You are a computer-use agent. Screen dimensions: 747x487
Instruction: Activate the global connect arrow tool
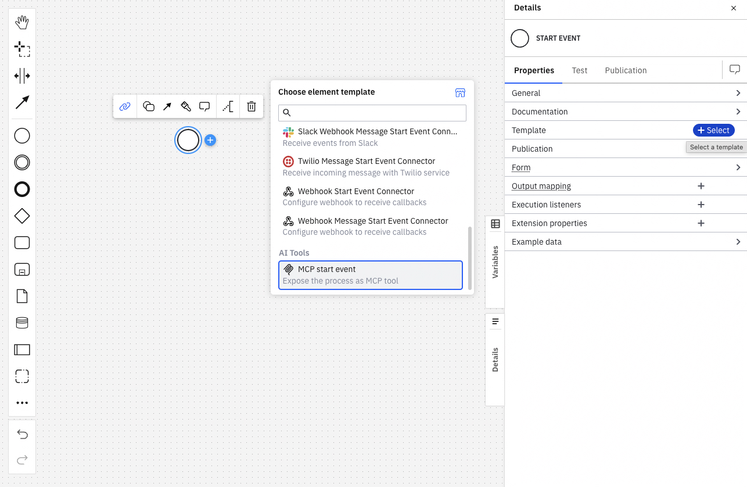(22, 103)
